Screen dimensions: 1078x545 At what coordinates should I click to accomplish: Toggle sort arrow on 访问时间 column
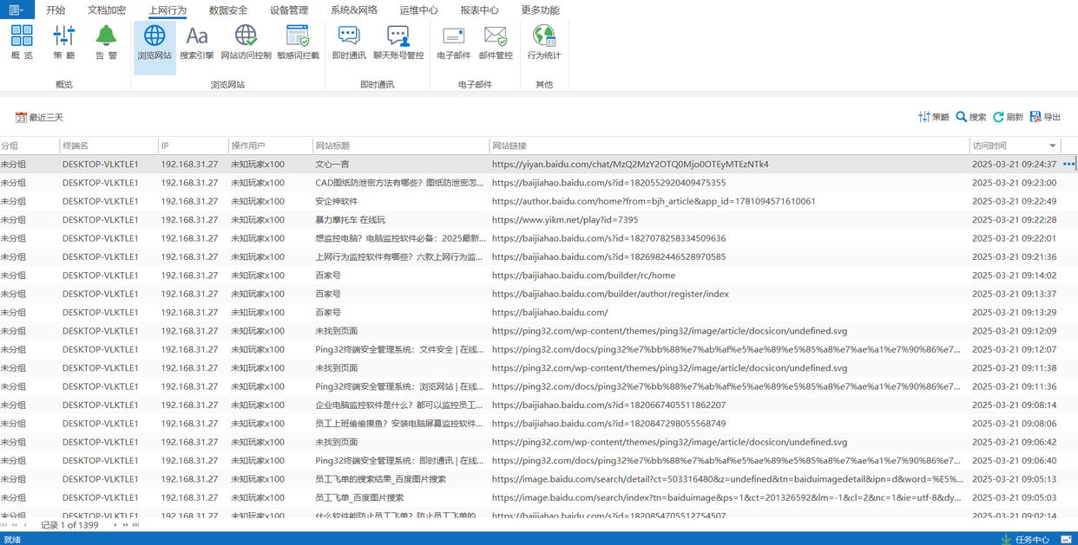point(1053,146)
